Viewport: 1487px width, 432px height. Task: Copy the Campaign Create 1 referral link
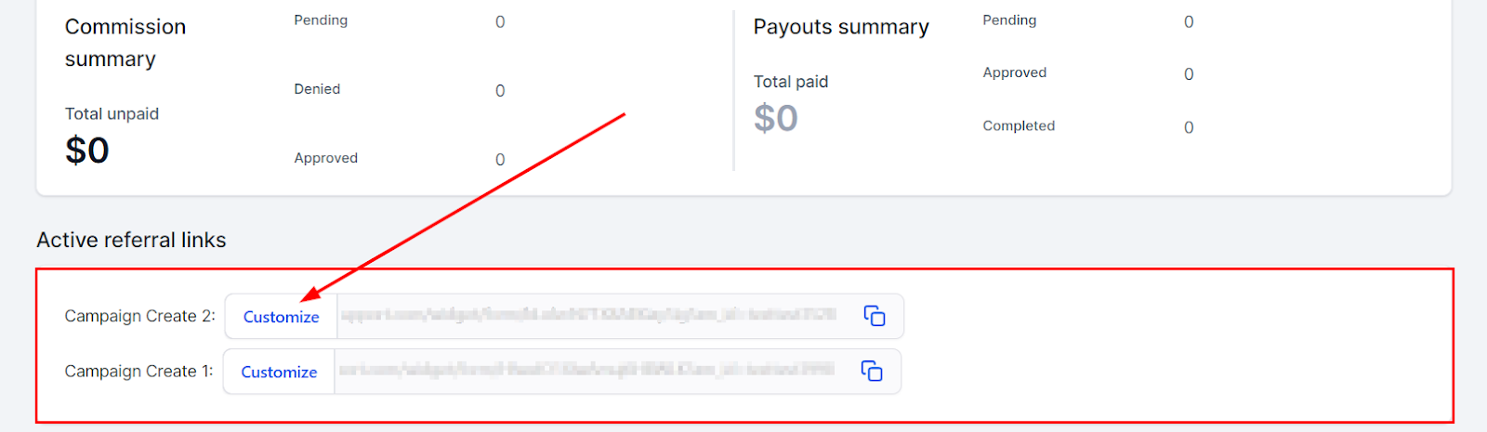tap(872, 371)
